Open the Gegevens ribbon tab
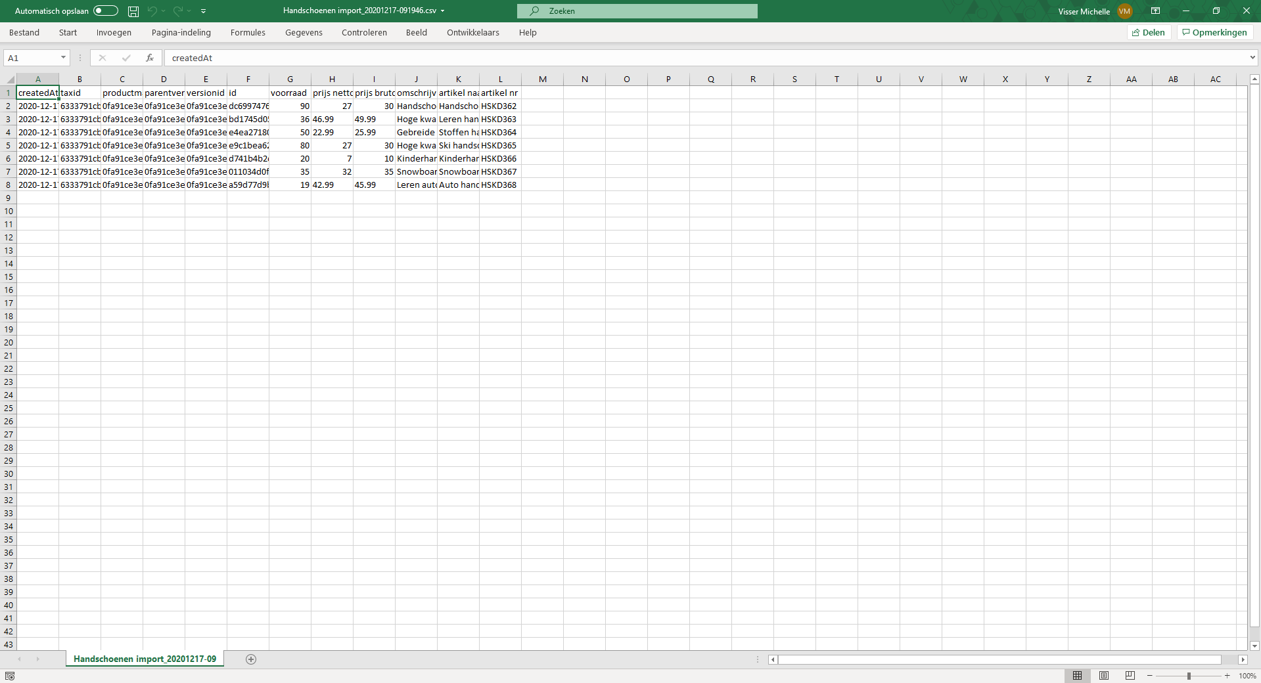 pos(304,33)
